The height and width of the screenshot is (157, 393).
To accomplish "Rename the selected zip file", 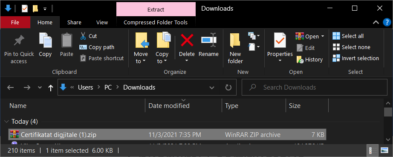I will coord(208,45).
